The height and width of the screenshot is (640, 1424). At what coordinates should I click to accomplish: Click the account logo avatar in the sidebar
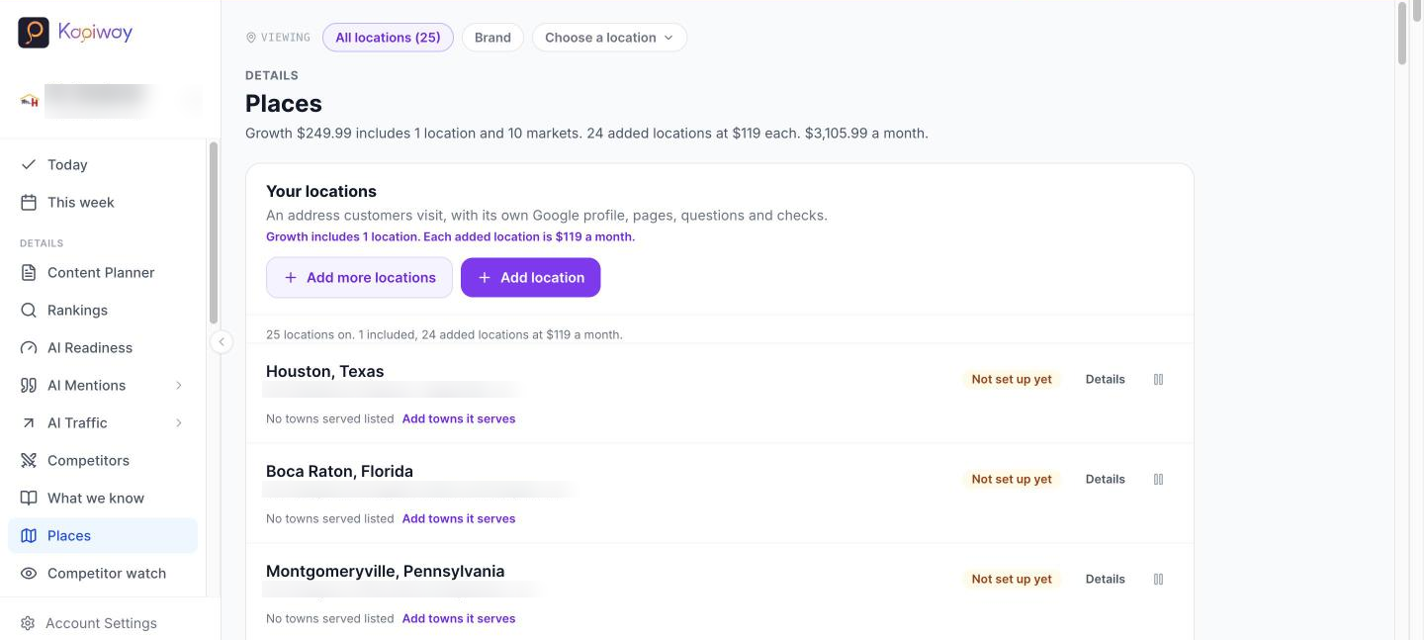pos(29,100)
